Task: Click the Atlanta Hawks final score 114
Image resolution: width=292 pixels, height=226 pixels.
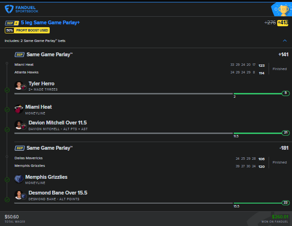Action: pos(261,73)
